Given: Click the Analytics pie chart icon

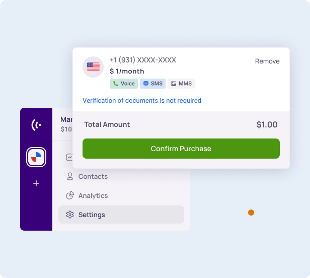Looking at the screenshot, I should (70, 195).
